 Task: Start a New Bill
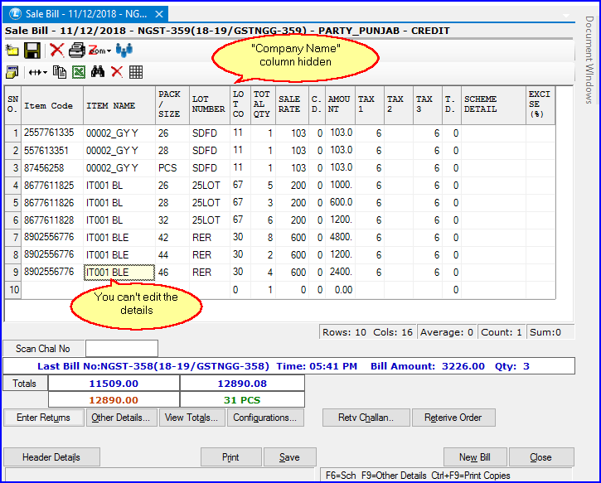pos(475,457)
